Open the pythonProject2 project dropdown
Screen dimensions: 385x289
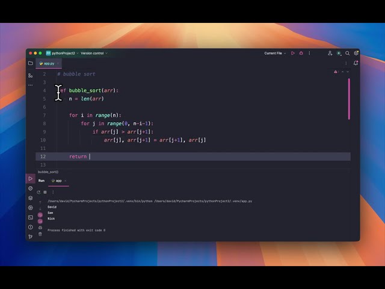tap(63, 53)
